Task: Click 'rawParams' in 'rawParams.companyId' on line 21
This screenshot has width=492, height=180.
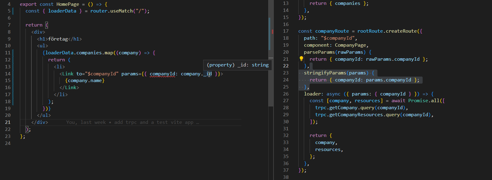Action: tap(379, 59)
